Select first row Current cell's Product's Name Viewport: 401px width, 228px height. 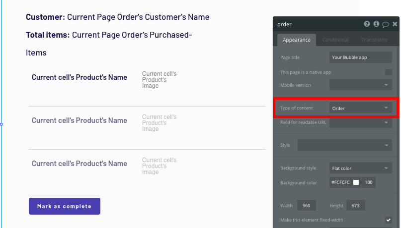[x=80, y=77]
